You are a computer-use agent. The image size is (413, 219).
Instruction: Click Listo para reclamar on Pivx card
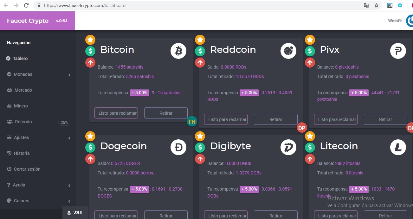[x=336, y=119]
